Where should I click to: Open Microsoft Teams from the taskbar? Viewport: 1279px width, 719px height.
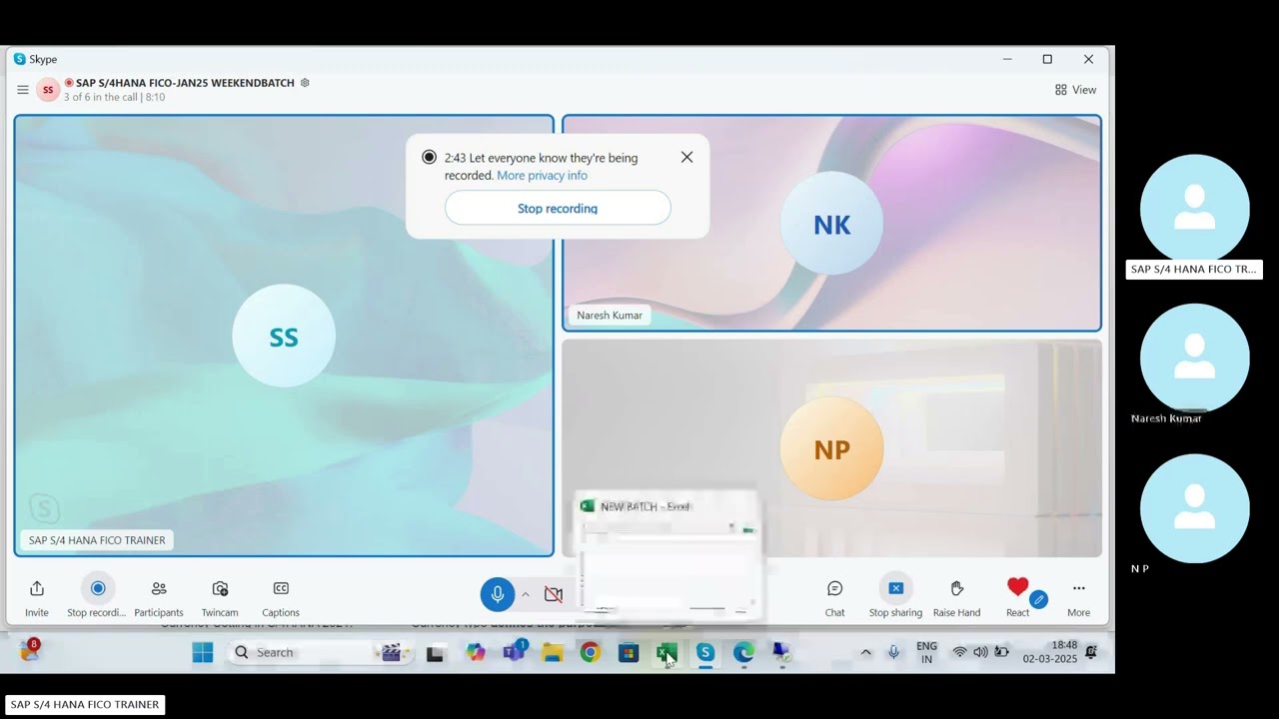click(x=514, y=652)
